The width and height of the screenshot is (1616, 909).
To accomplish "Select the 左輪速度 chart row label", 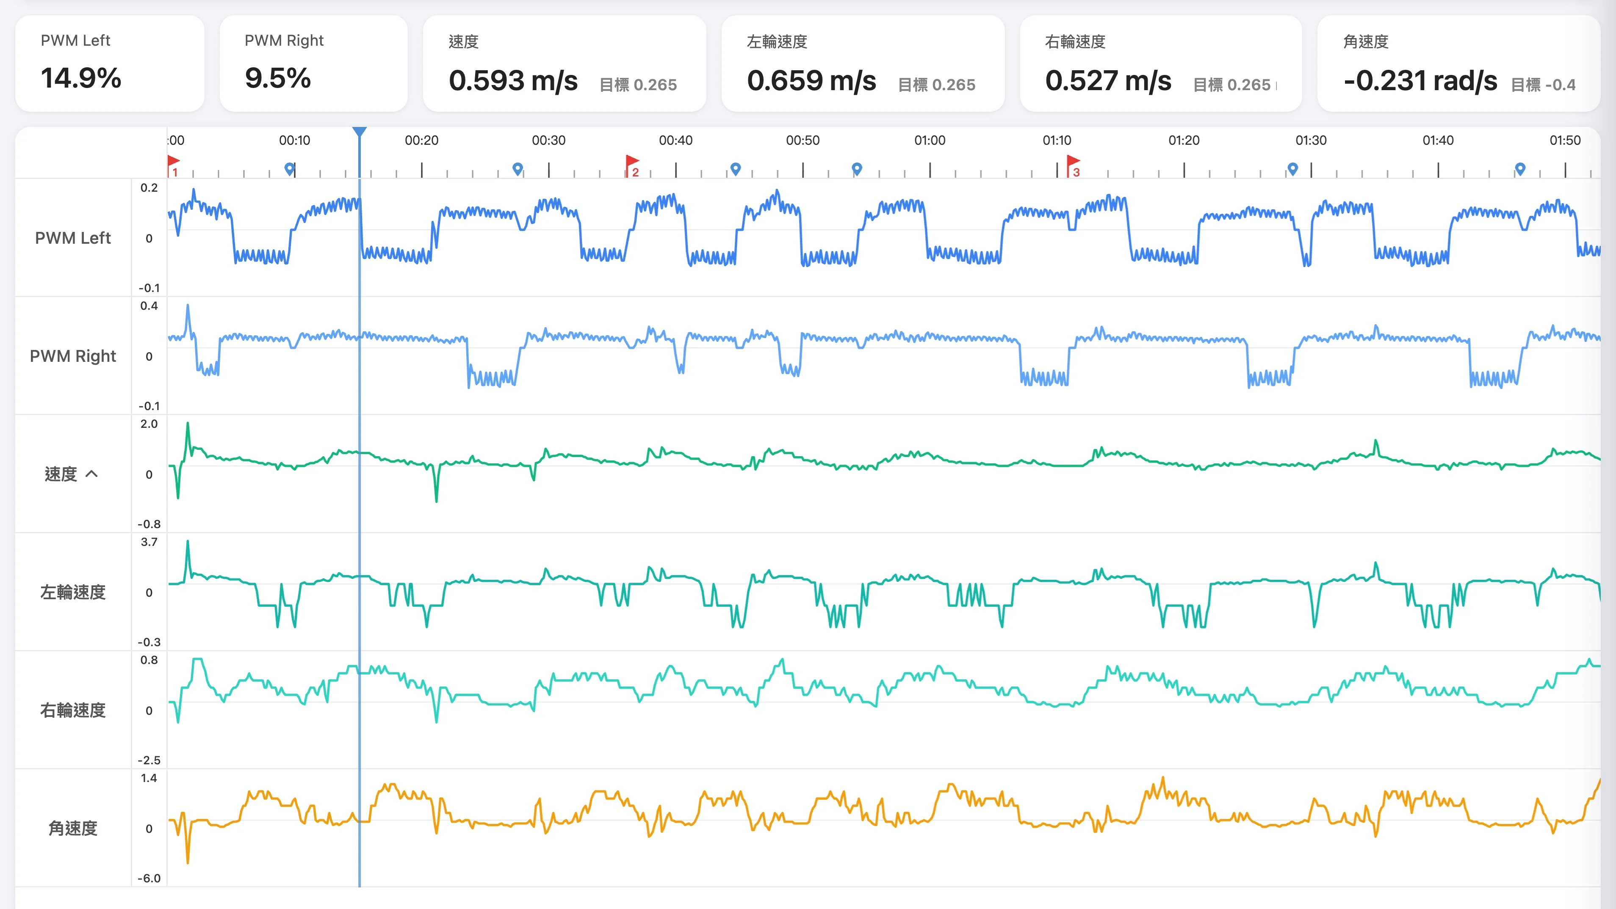I will tap(73, 592).
